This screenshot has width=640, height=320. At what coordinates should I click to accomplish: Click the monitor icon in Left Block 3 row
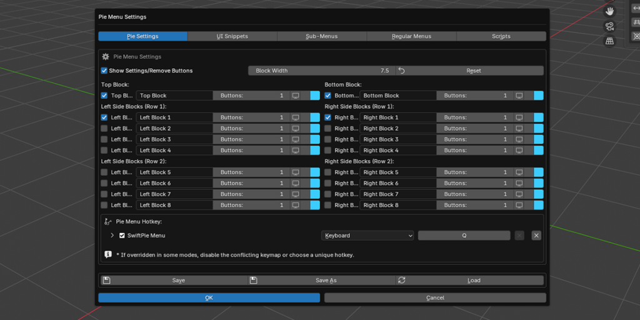296,139
